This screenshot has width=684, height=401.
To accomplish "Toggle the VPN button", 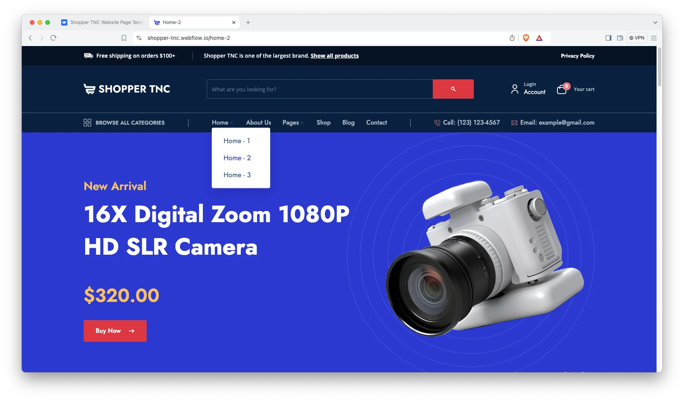I will (x=637, y=38).
